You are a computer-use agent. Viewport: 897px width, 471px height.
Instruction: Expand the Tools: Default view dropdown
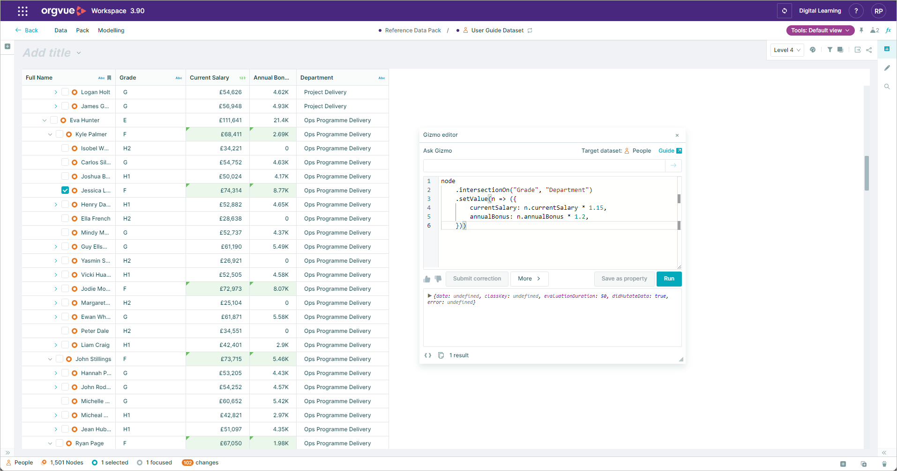click(x=820, y=30)
